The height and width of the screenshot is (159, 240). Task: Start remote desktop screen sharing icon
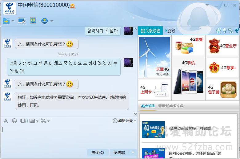pos(22,21)
